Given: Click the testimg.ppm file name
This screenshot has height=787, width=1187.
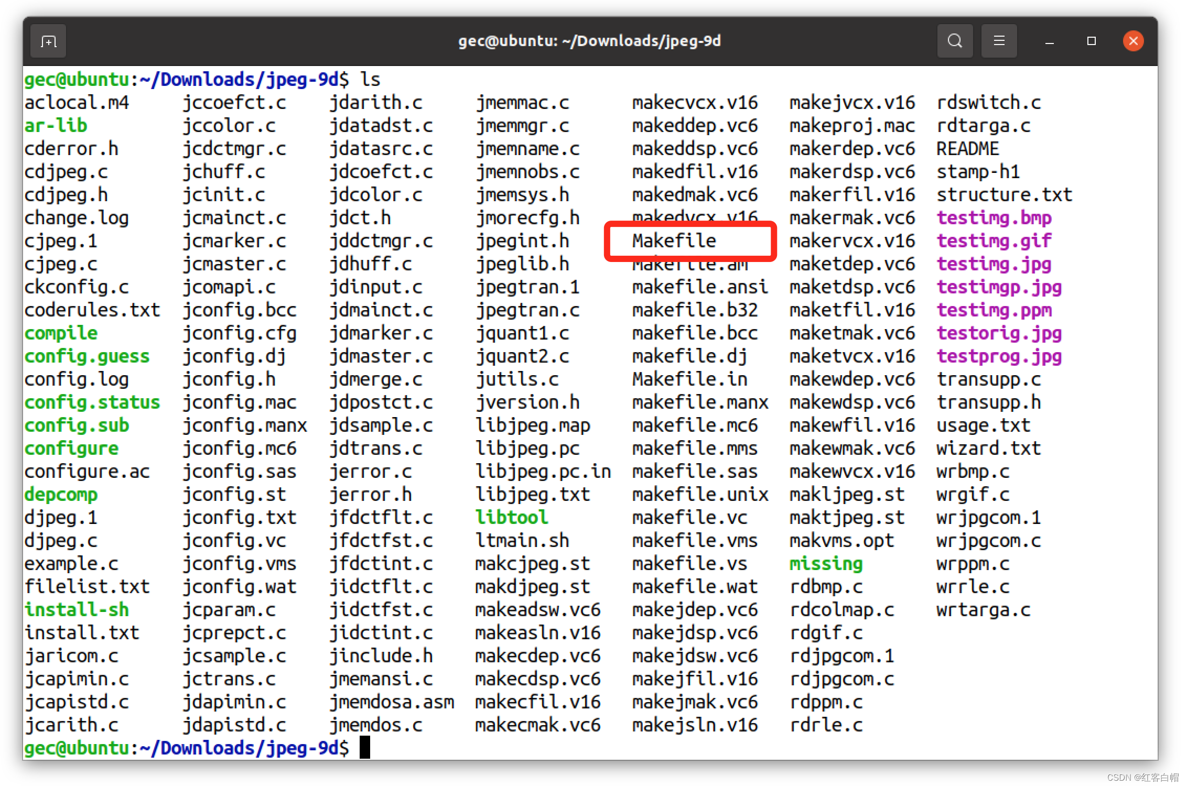Looking at the screenshot, I should (994, 310).
